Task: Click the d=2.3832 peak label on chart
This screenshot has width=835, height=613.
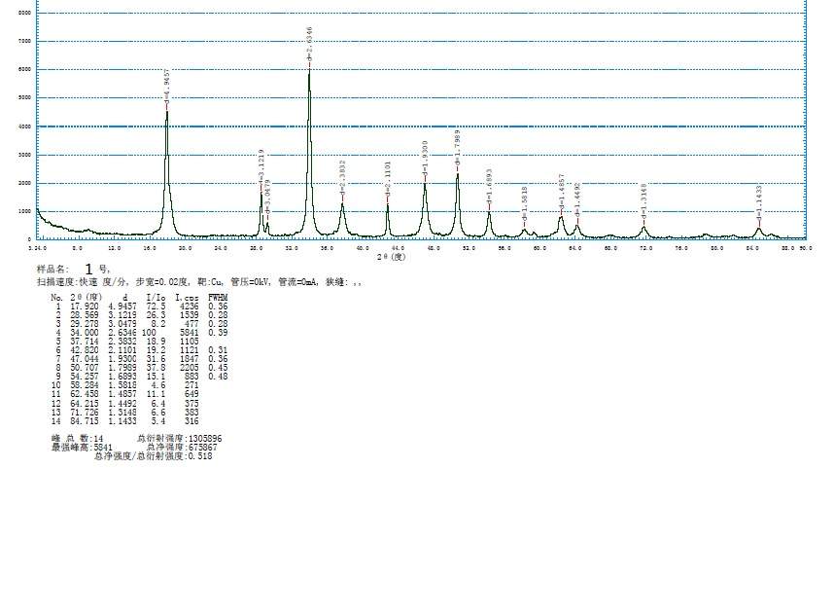Action: point(343,176)
